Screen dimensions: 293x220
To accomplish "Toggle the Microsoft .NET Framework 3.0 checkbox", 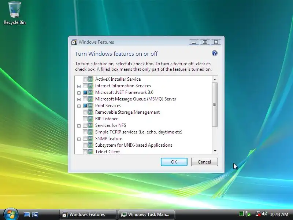I will [85, 92].
